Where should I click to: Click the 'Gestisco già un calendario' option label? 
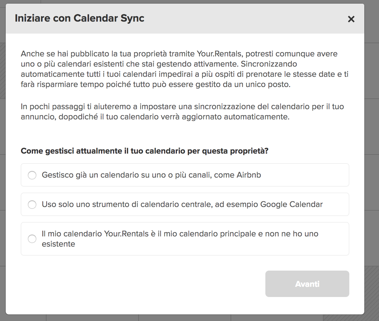[x=151, y=175]
